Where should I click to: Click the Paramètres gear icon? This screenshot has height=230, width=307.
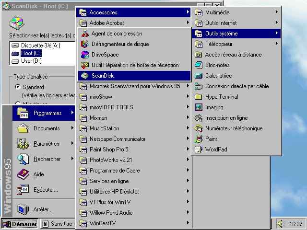23,144
